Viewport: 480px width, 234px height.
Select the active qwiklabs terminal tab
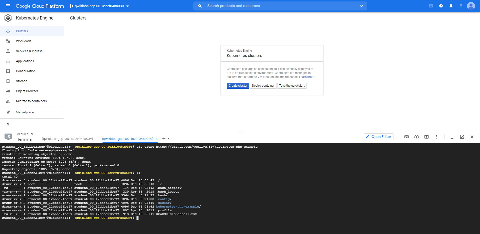[127, 139]
